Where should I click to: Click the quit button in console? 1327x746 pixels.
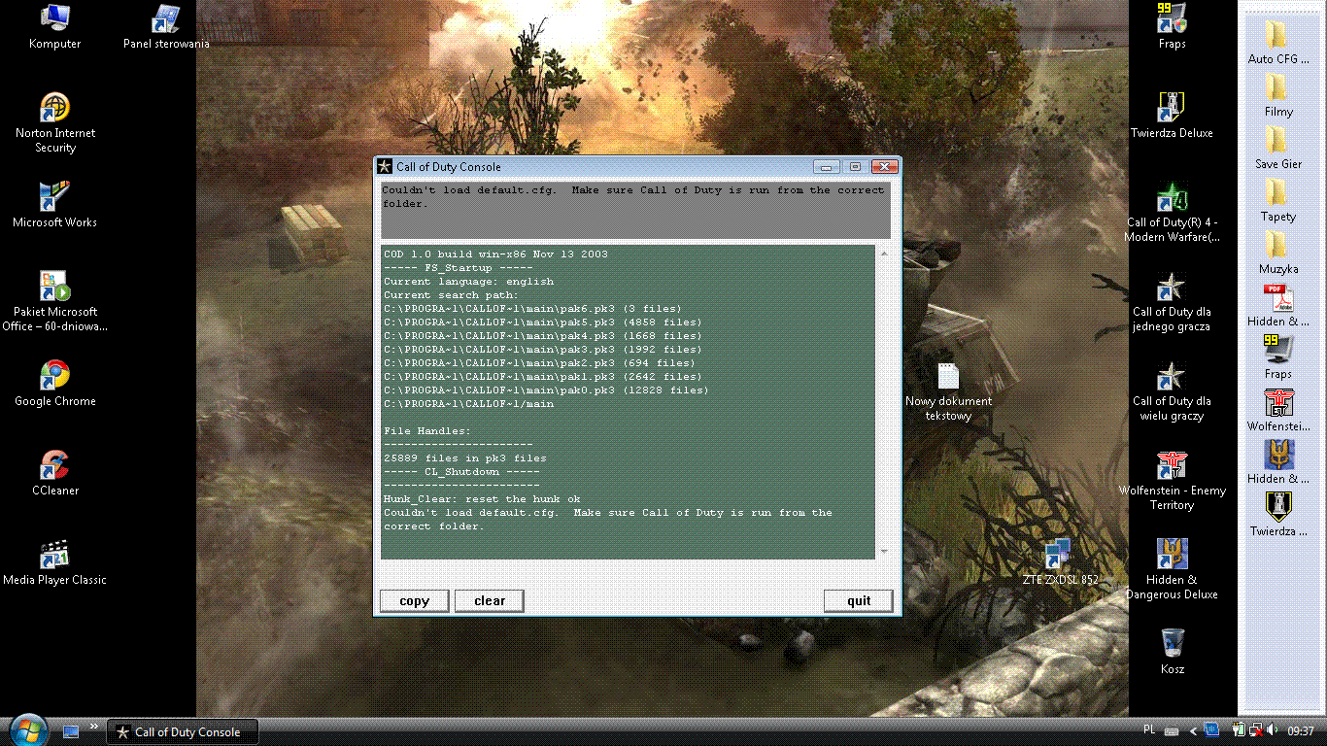tap(858, 601)
